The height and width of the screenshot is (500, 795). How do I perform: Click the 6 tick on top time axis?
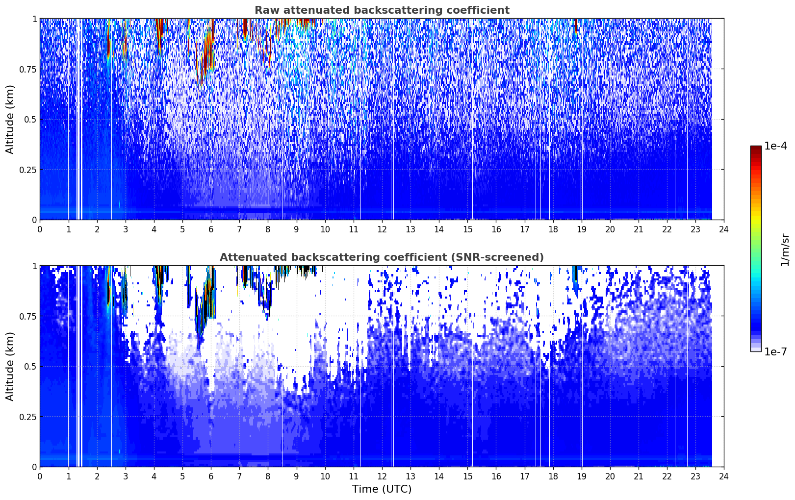211,229
